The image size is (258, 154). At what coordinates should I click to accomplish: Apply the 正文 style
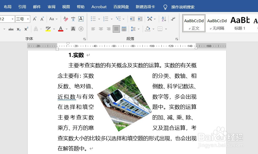[x=194, y=23]
